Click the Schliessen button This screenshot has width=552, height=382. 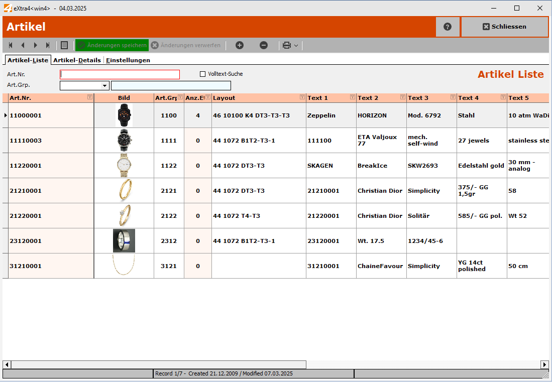point(504,27)
